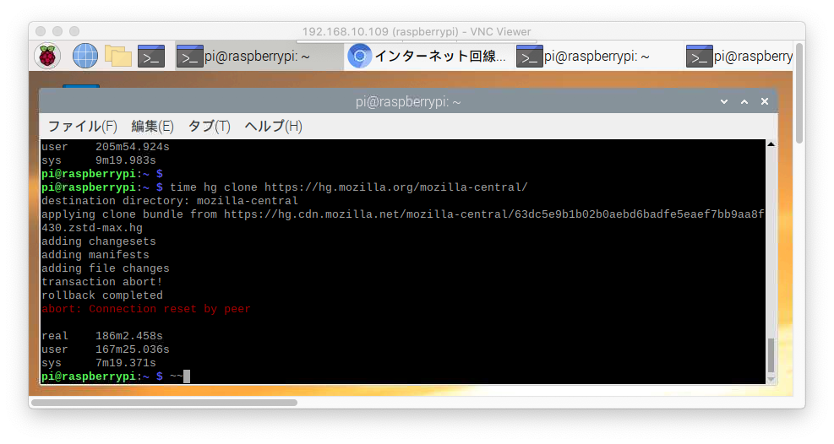The width and height of the screenshot is (834, 444).
Task: Close the pi@raspberrypi terminal window
Action: point(765,101)
